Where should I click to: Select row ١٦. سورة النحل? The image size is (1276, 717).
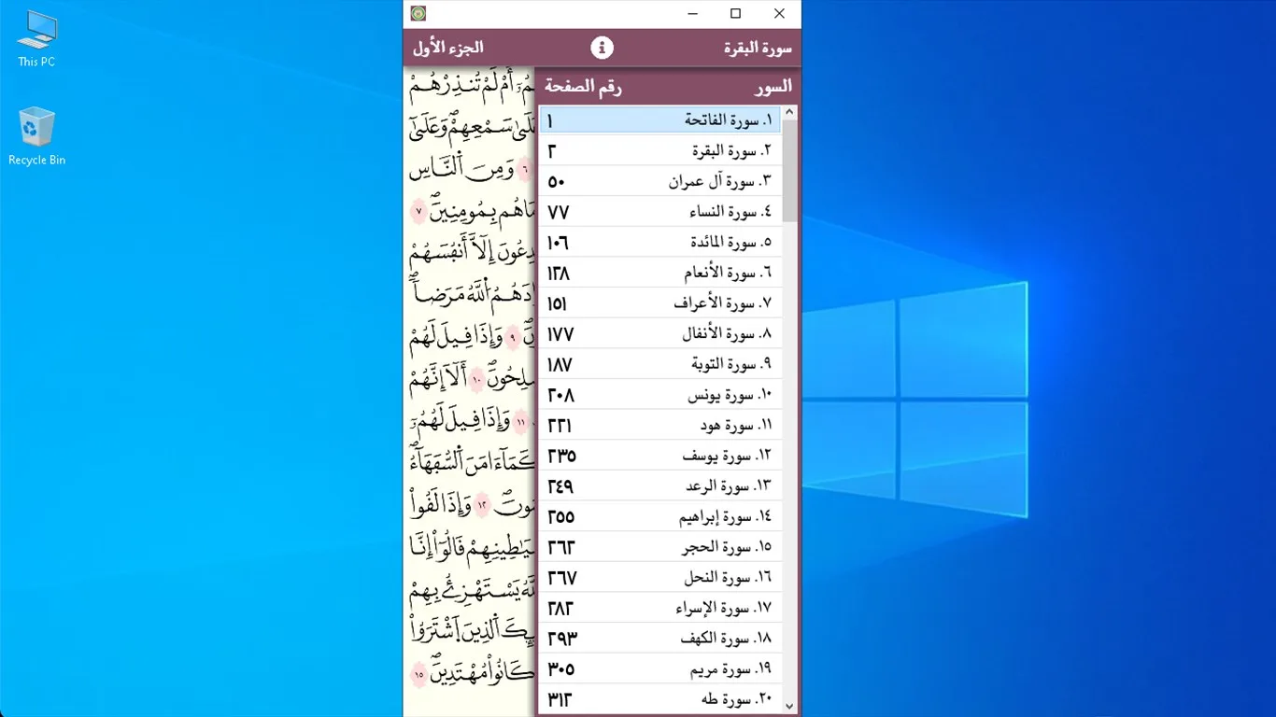click(x=659, y=578)
